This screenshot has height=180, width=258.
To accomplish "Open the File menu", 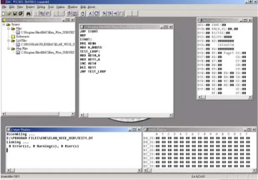I will click(4, 7).
